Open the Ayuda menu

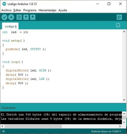pos(63,10)
